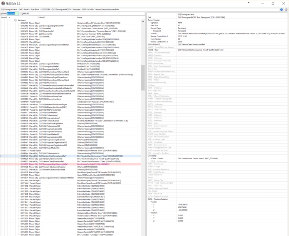The height and width of the screenshot is (236, 289).
Task: Select the DLC1VQ03HunterSeranaStart row
Action: (x=71, y=96)
